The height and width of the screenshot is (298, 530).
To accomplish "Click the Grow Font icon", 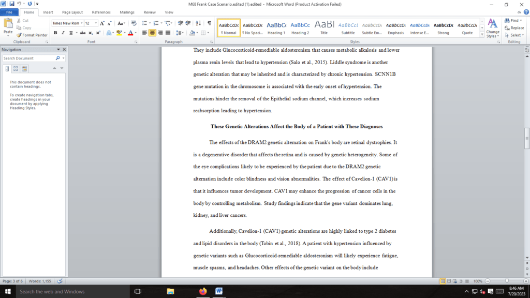I will 102,23.
